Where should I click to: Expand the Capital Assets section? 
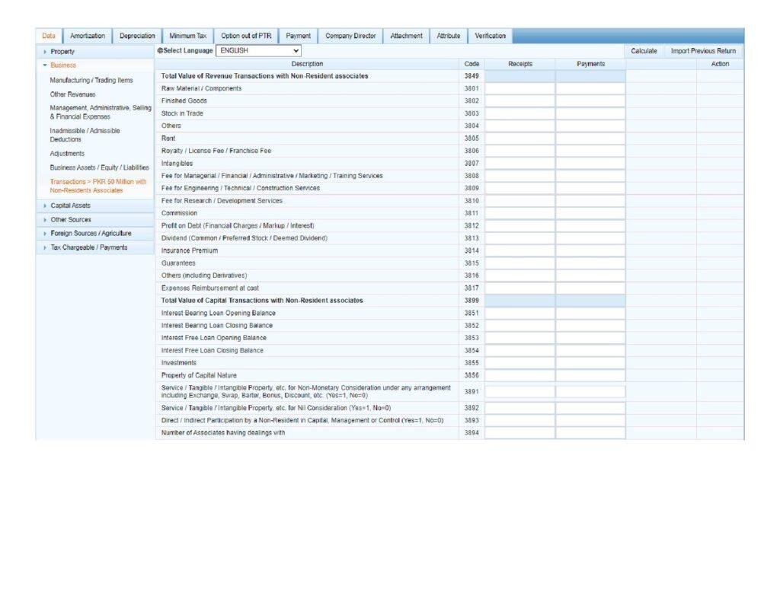point(70,205)
